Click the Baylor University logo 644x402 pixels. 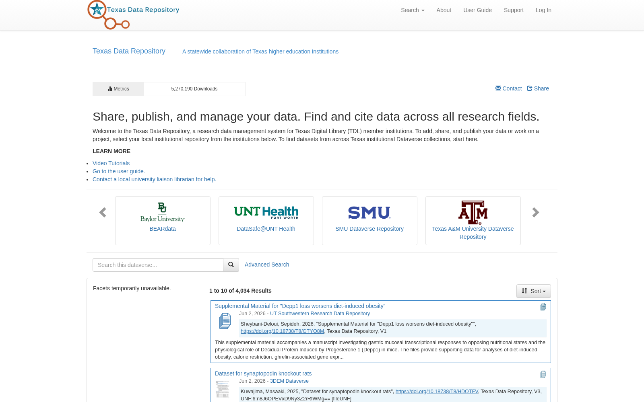[x=163, y=212]
